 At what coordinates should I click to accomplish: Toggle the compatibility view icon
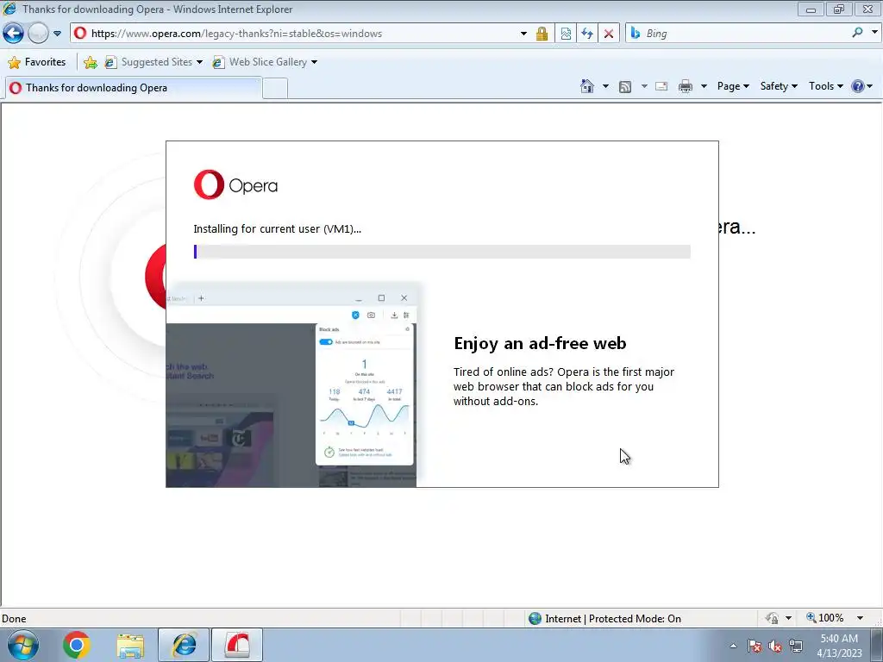566,34
